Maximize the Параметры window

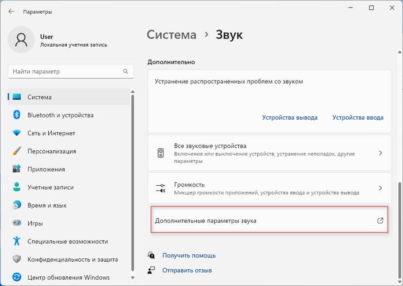pyautogui.click(x=371, y=8)
